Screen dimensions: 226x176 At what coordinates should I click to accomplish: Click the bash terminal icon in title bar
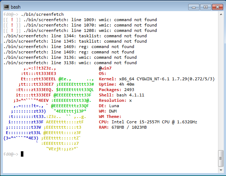pyautogui.click(x=6, y=7)
